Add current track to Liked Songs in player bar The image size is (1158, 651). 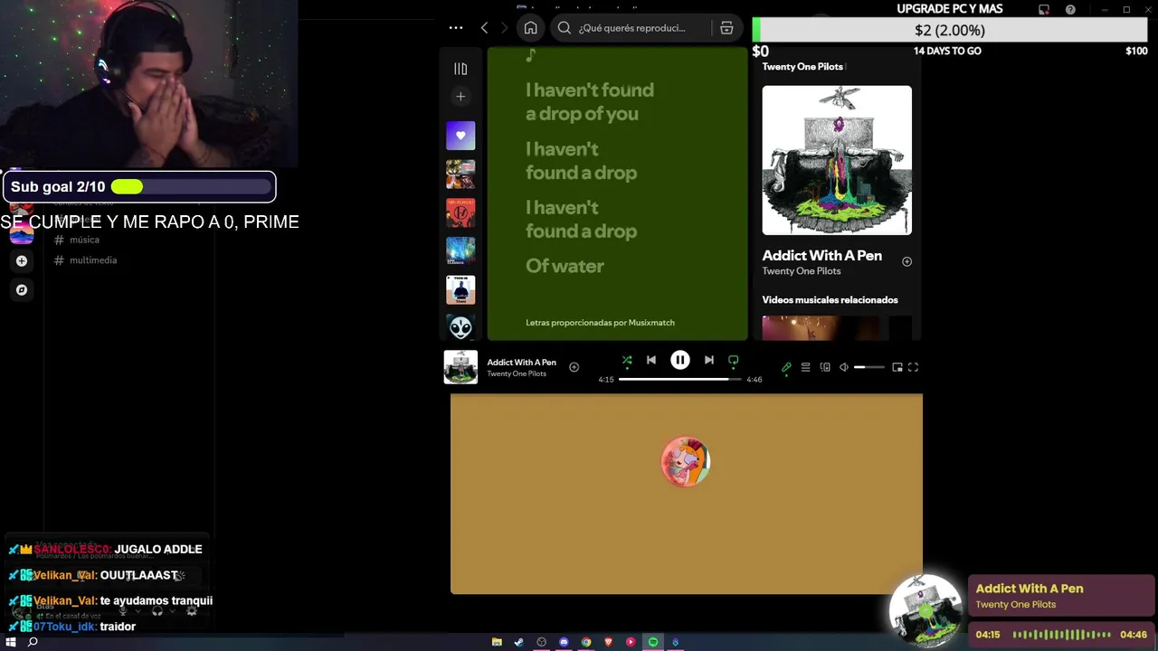[x=574, y=367]
